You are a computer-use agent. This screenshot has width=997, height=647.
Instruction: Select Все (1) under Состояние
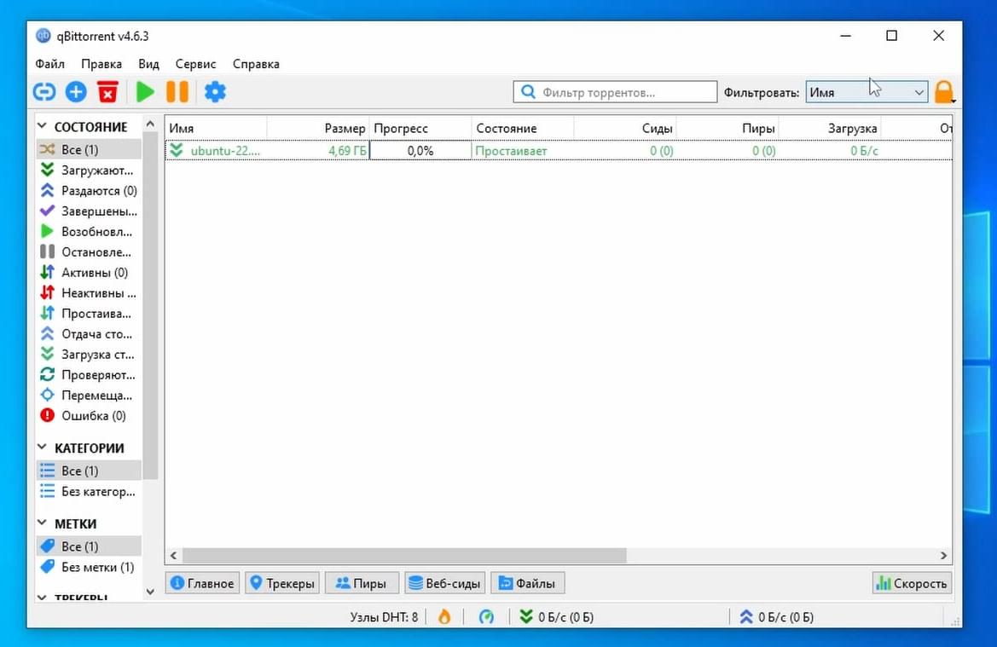point(89,149)
